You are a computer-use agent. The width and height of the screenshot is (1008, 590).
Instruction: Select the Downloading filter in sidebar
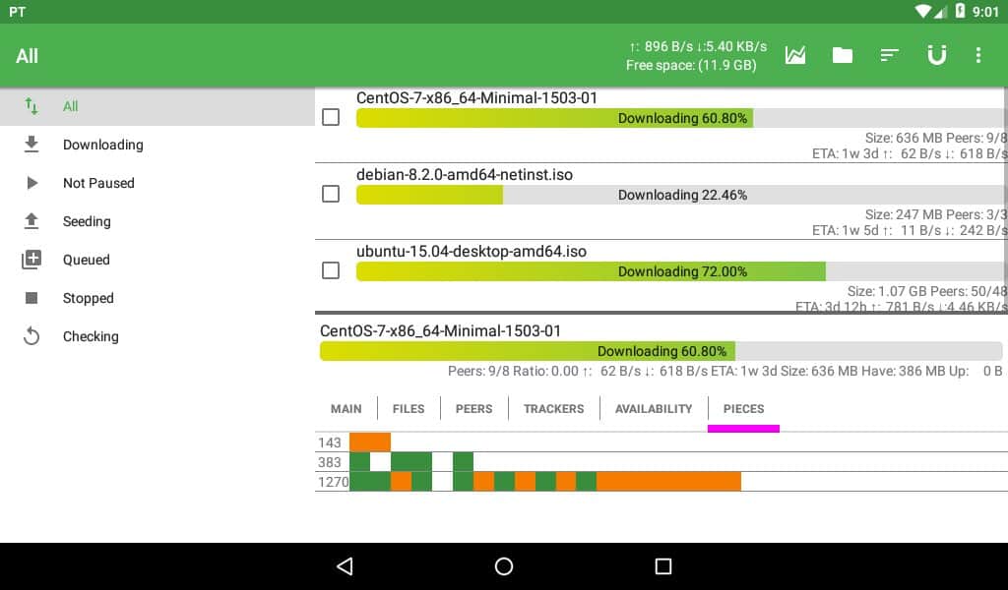102,145
